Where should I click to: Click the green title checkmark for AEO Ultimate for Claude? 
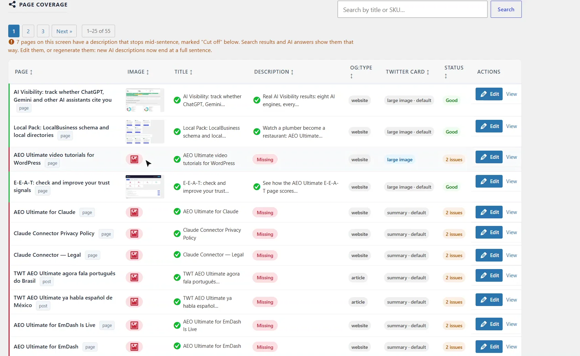tap(177, 212)
